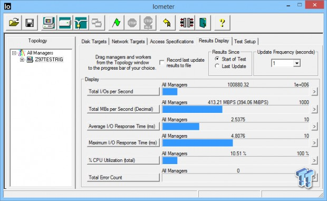Open arrow button beside Maximum Response bar
This screenshot has width=327, height=201.
[x=314, y=143]
